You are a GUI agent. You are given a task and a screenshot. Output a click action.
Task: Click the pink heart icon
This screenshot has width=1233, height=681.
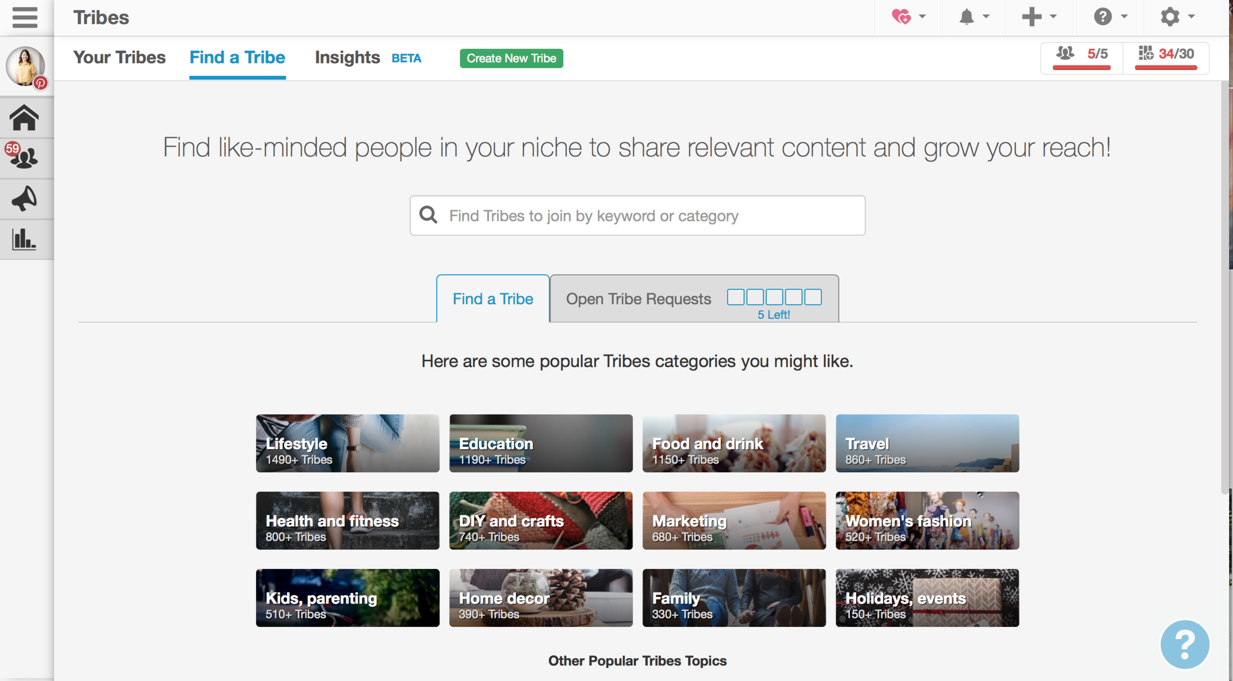point(901,17)
